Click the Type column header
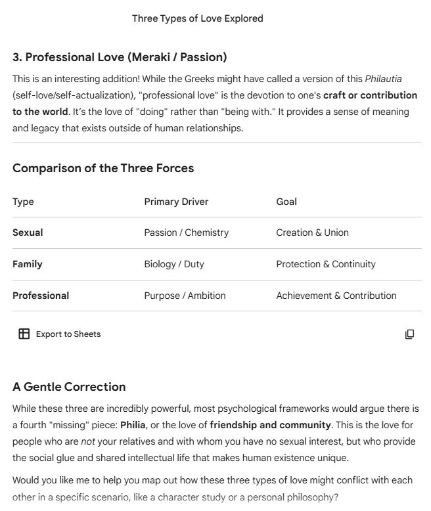Viewport: 431px width, 511px height. coord(23,202)
